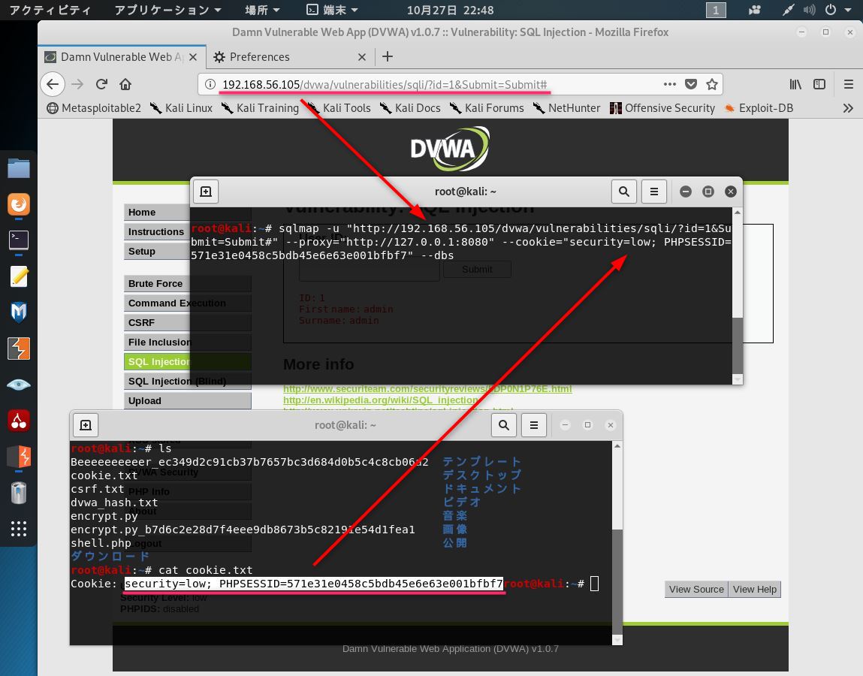Go to the Firefox home page
The height and width of the screenshot is (676, 863).
pos(125,84)
